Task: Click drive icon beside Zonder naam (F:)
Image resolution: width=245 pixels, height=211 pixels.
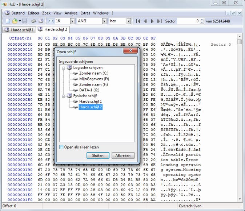Action: (x=75, y=84)
